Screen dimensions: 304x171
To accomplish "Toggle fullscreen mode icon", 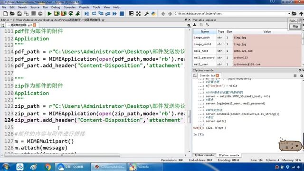I will pyautogui.click(x=138, y=14).
